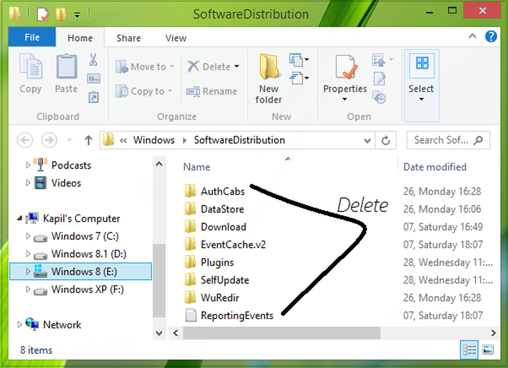Click the Cut scissors icon in Clipboard
Screen dimensions: 508x368
coord(93,60)
